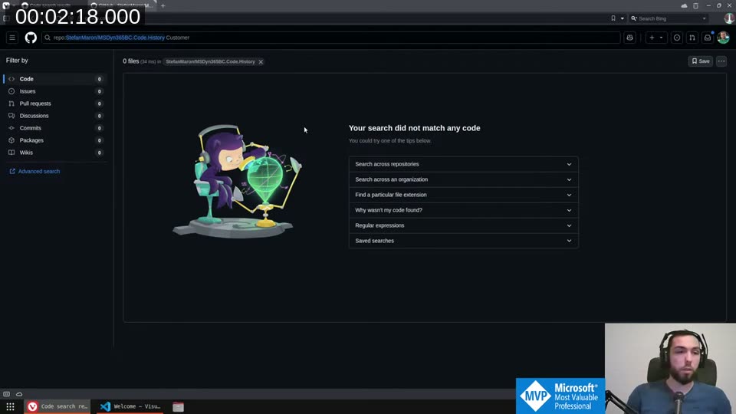Click the Search Bing field
Image resolution: width=736 pixels, height=414 pixels.
669,18
